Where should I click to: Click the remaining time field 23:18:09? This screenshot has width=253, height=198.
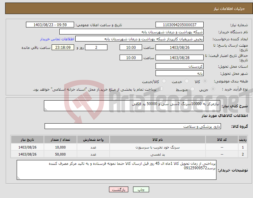63,47
